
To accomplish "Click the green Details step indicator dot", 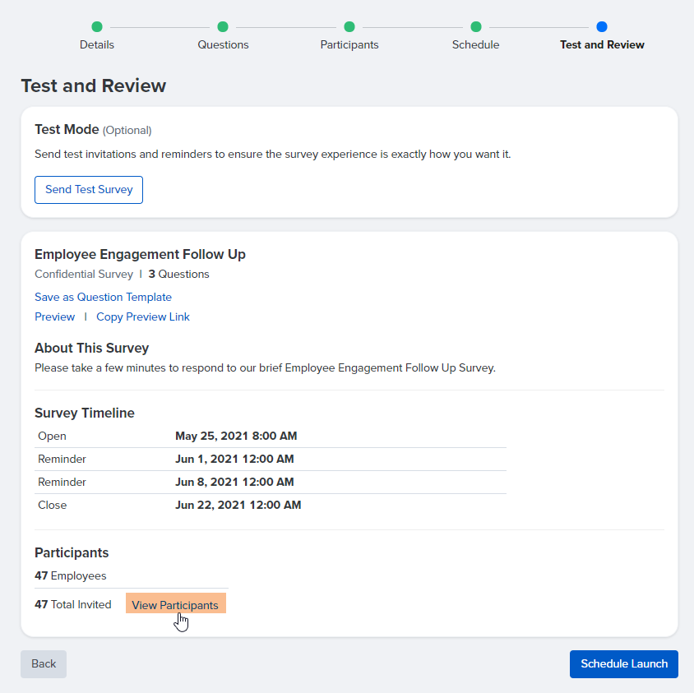I will point(97,26).
